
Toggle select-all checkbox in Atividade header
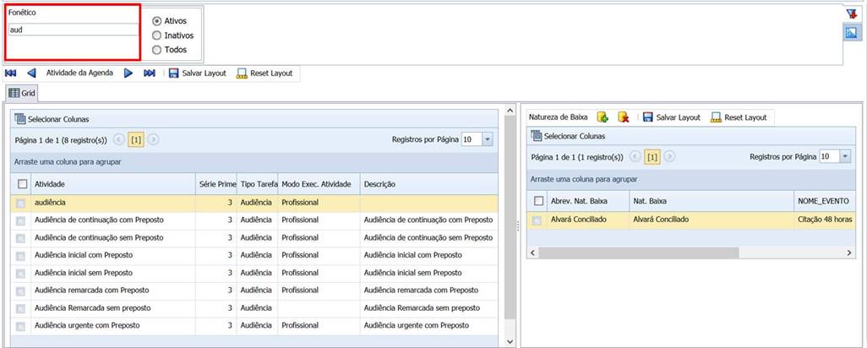pyautogui.click(x=23, y=184)
